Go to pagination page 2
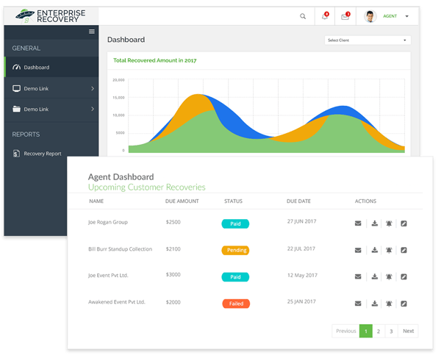 coord(379,331)
